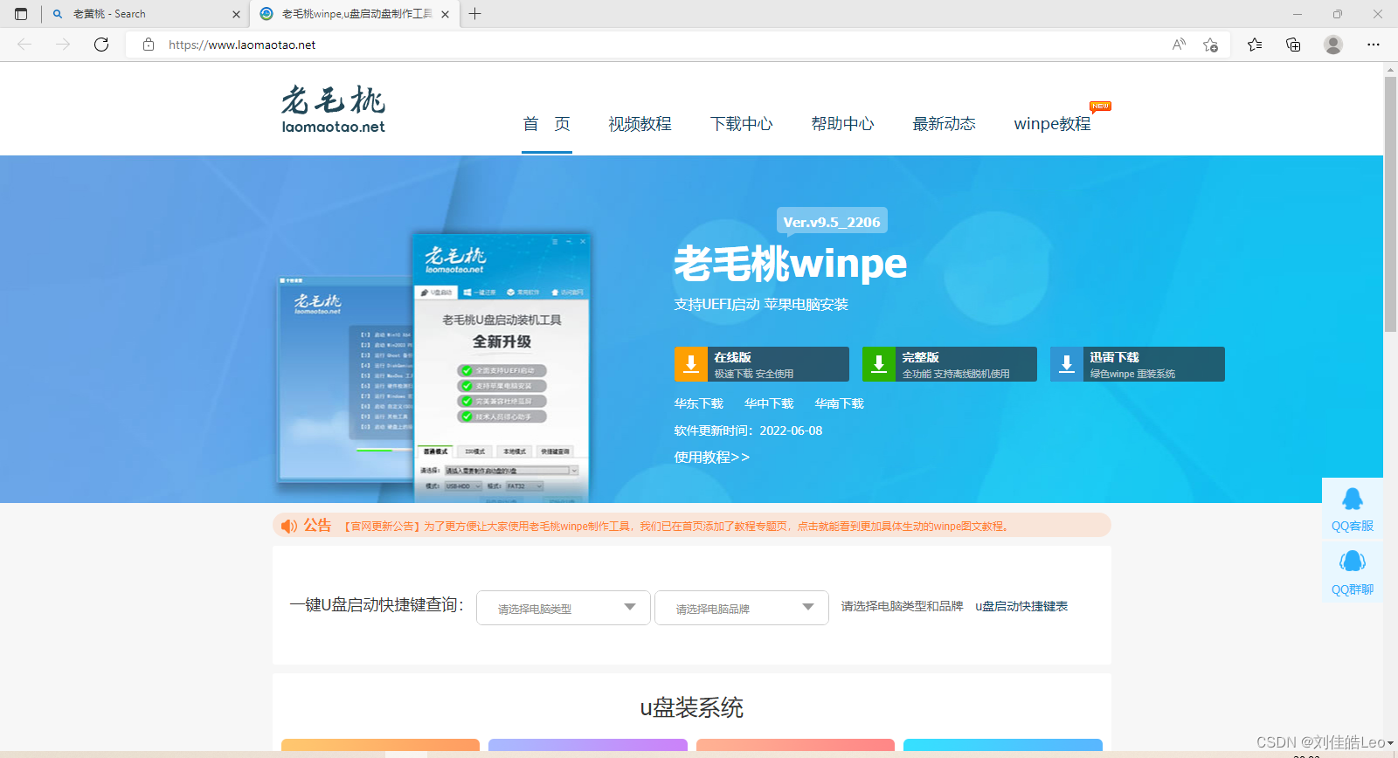
Task: Open the 下载中心 navigation item
Action: coord(741,124)
